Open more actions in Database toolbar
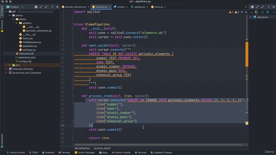 coord(274,12)
